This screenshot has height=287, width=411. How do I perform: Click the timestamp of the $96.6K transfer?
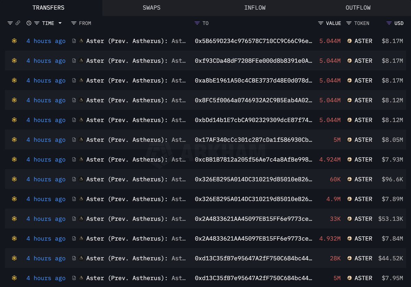click(x=46, y=179)
